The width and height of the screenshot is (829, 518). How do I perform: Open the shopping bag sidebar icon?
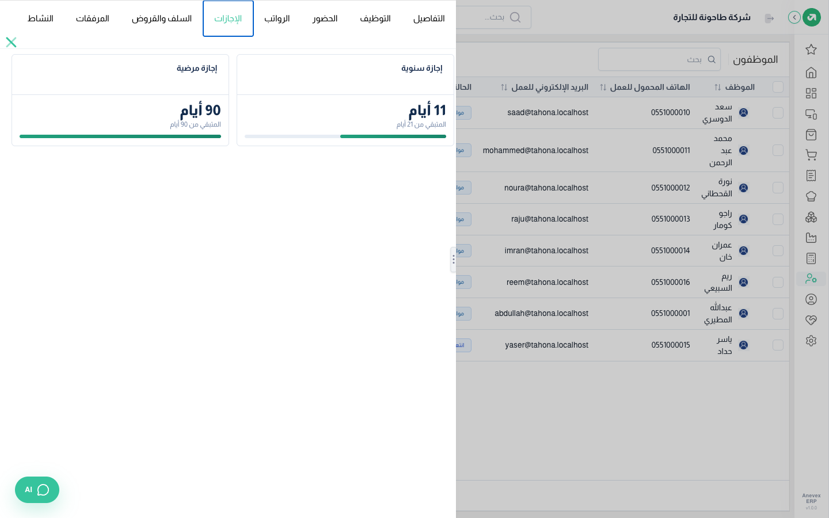point(811,135)
